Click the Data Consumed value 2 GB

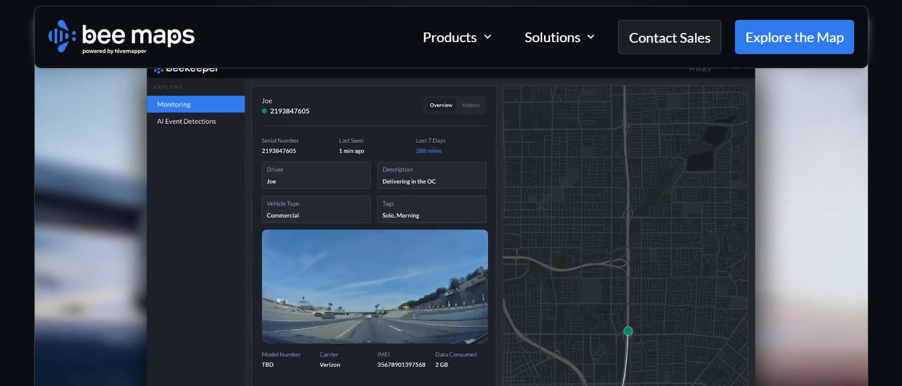click(x=441, y=365)
